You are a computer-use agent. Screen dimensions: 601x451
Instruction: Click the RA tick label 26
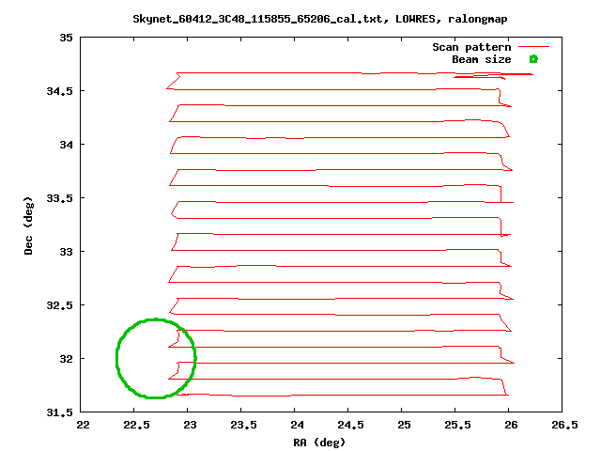click(511, 425)
